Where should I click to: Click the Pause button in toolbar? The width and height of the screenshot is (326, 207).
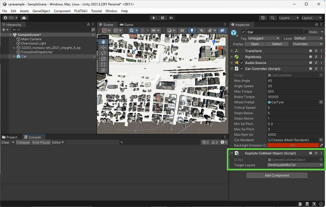click(x=162, y=18)
